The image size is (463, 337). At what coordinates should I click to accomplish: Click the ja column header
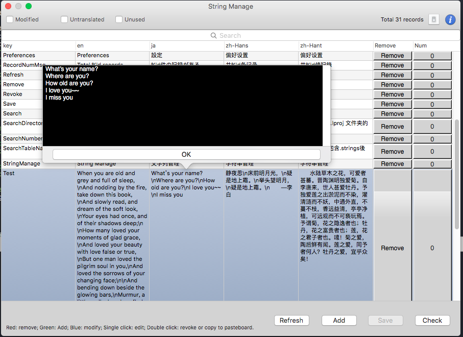[x=187, y=46]
